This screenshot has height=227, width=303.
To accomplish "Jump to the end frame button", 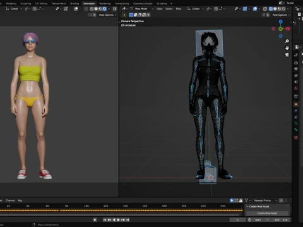I will click(128, 220).
